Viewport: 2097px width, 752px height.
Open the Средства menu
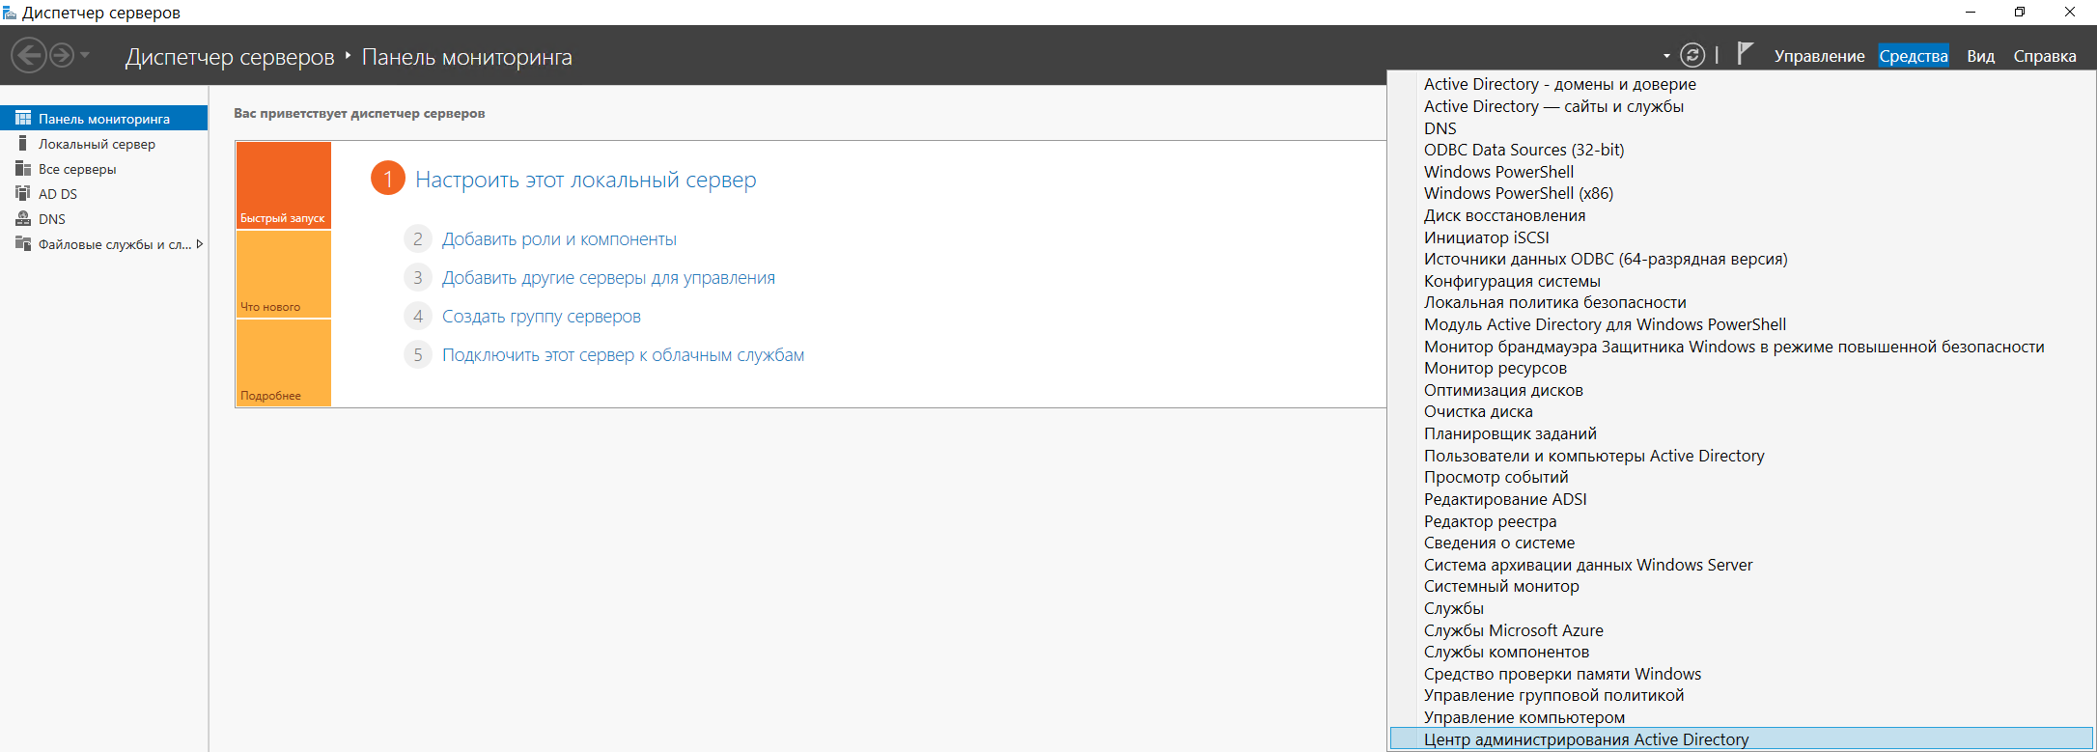click(1914, 56)
